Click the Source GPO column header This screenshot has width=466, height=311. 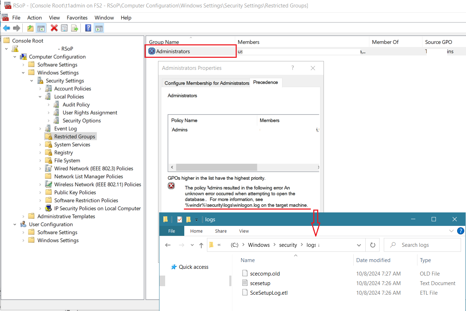[x=438, y=42]
